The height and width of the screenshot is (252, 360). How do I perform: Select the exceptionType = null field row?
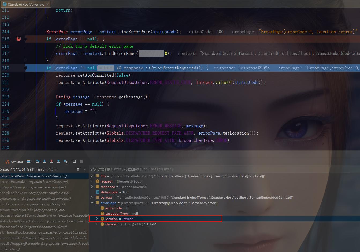(225, 213)
